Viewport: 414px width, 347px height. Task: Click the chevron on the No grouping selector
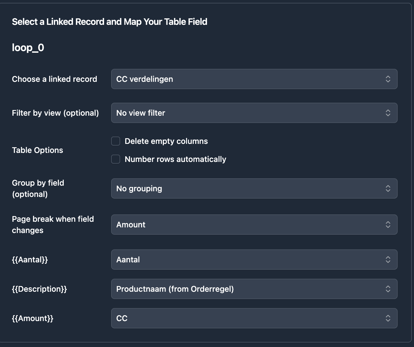click(x=388, y=188)
